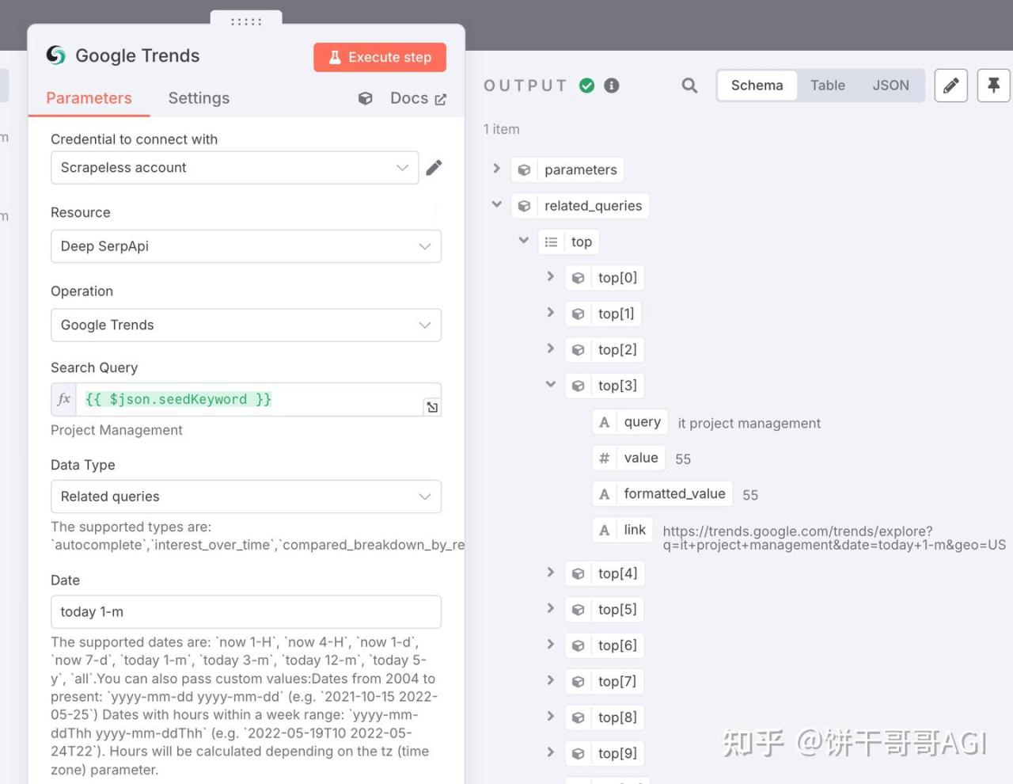
Task: Click the parameters object pill
Action: click(567, 169)
